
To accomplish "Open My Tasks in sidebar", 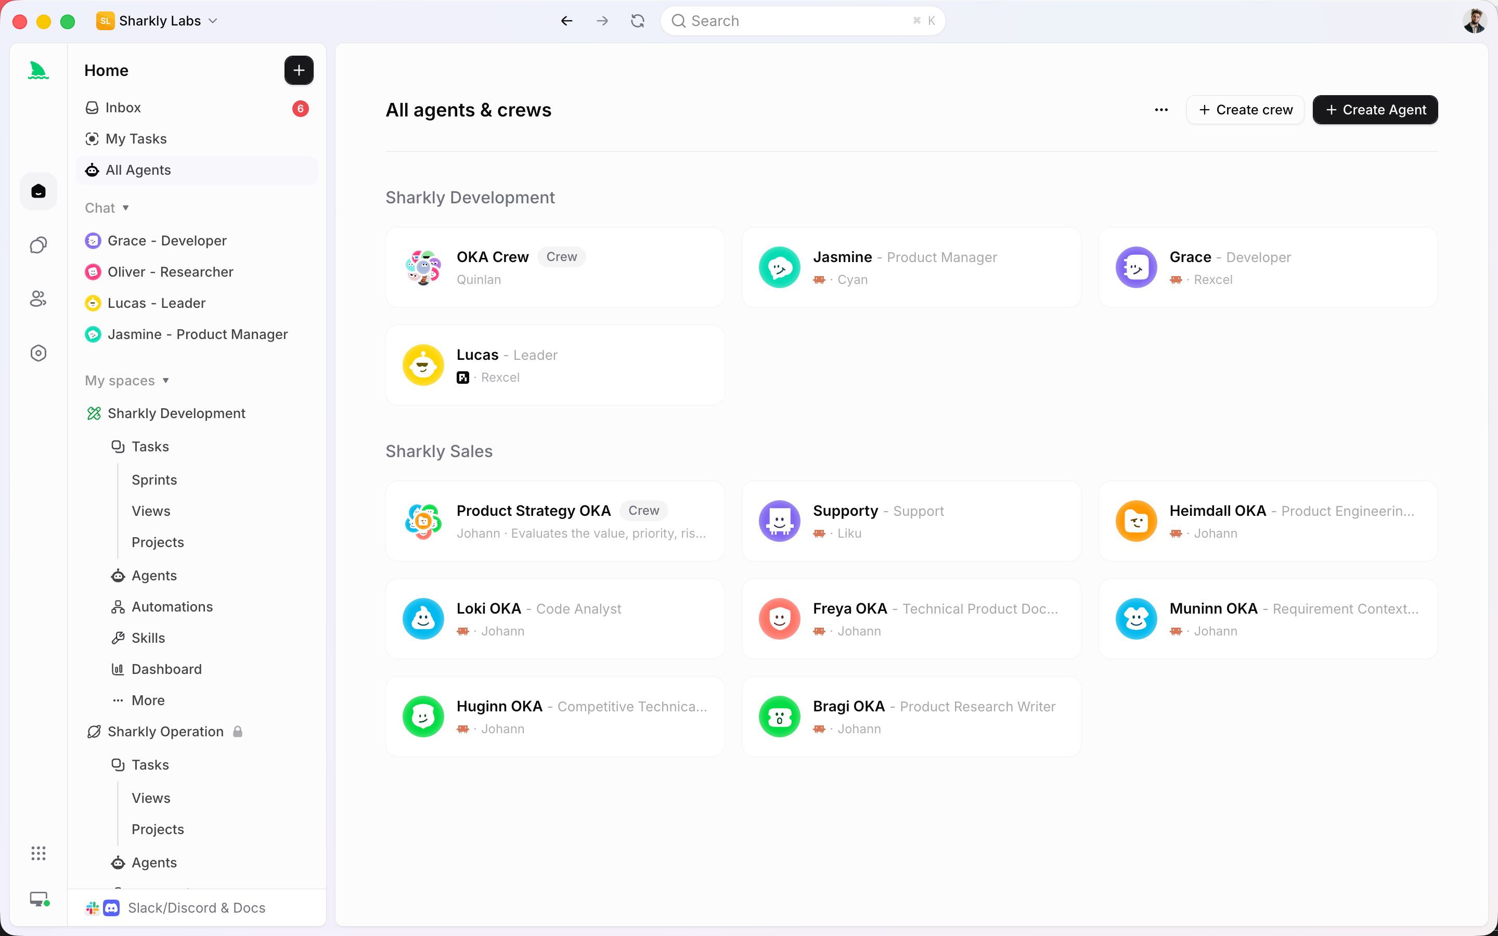I will 197,139.
